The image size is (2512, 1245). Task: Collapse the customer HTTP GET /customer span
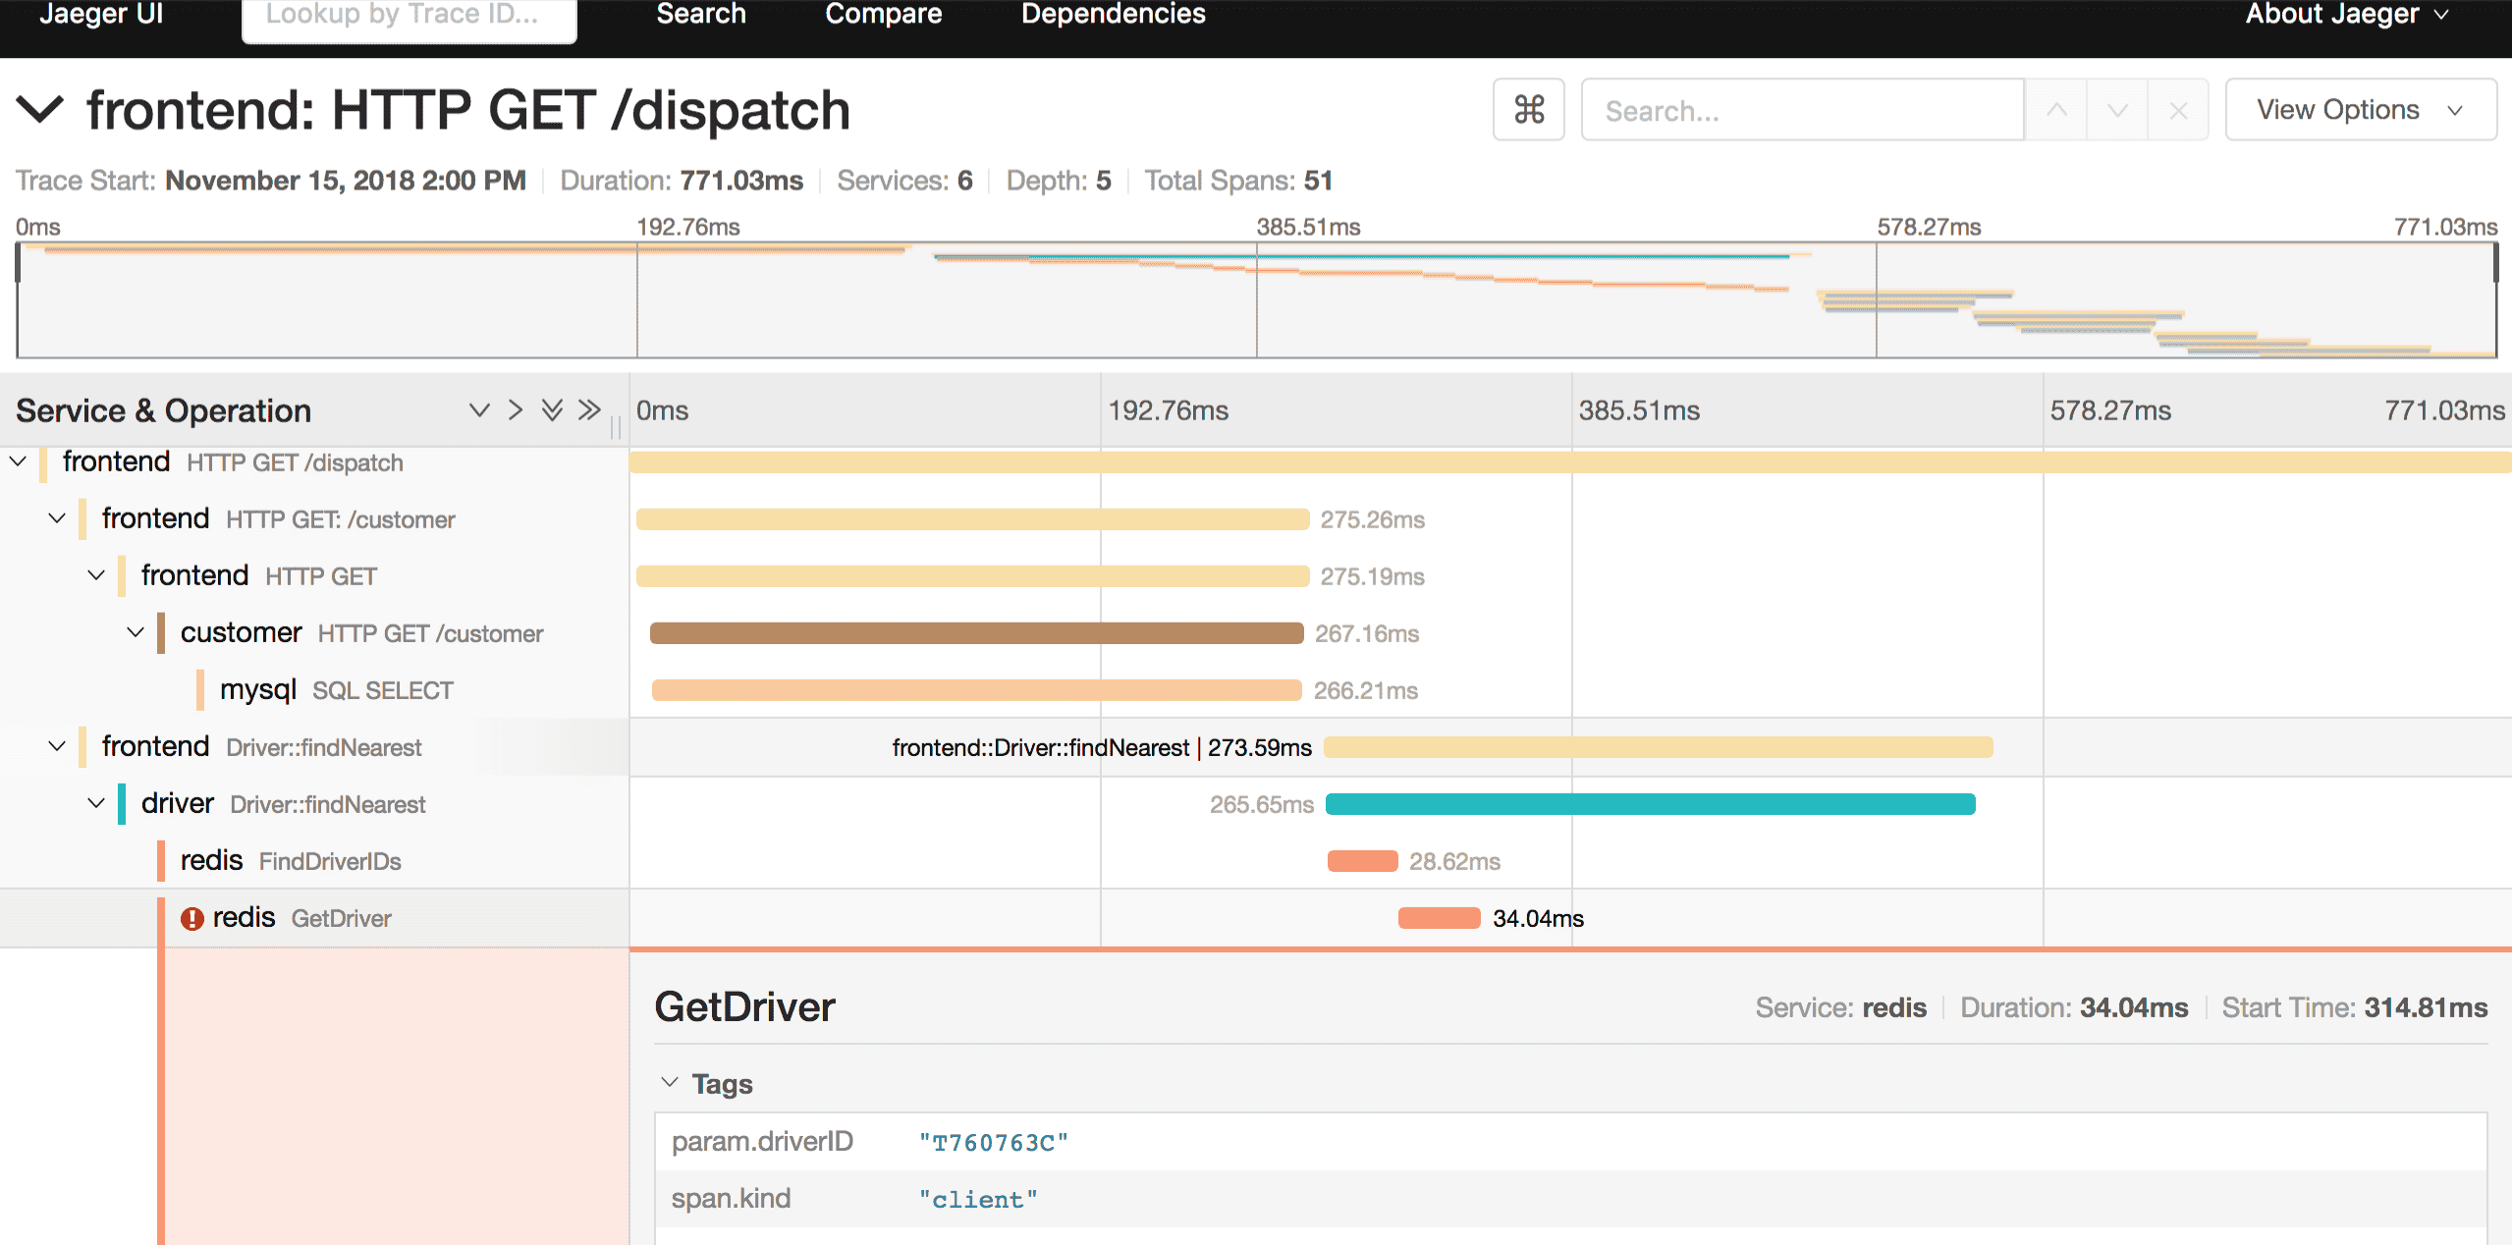136,632
